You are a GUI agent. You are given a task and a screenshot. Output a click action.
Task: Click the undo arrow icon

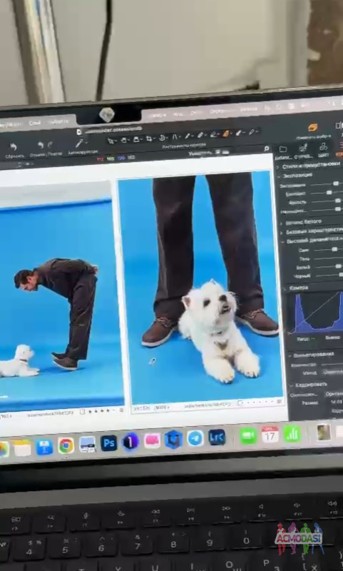(x=41, y=146)
